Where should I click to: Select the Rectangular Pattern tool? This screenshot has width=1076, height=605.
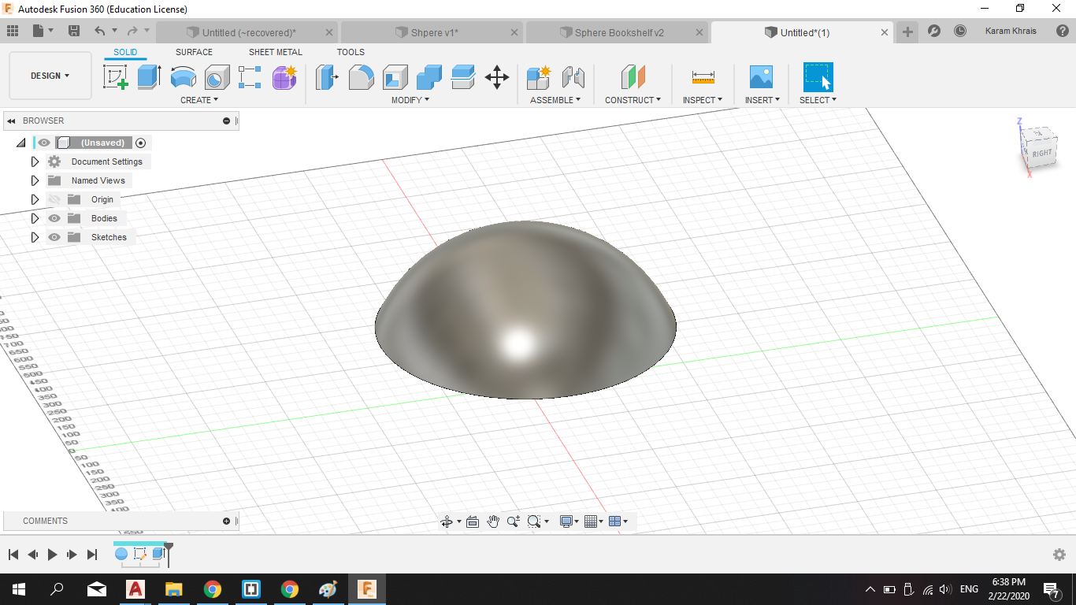(x=250, y=77)
